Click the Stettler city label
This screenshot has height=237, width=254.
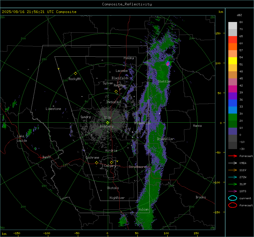[165, 81]
